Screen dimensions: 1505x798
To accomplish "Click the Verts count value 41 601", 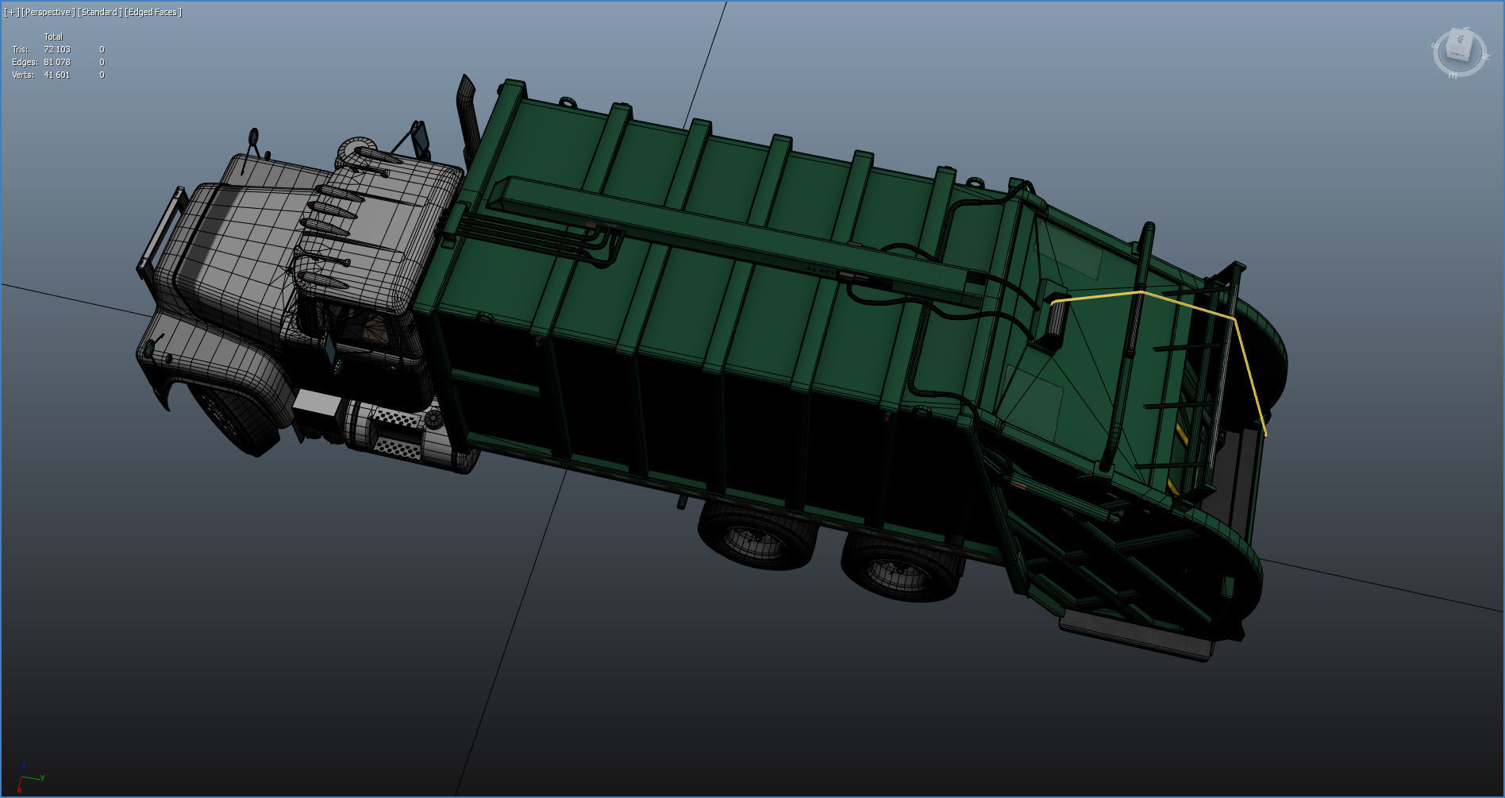I will pyautogui.click(x=57, y=75).
